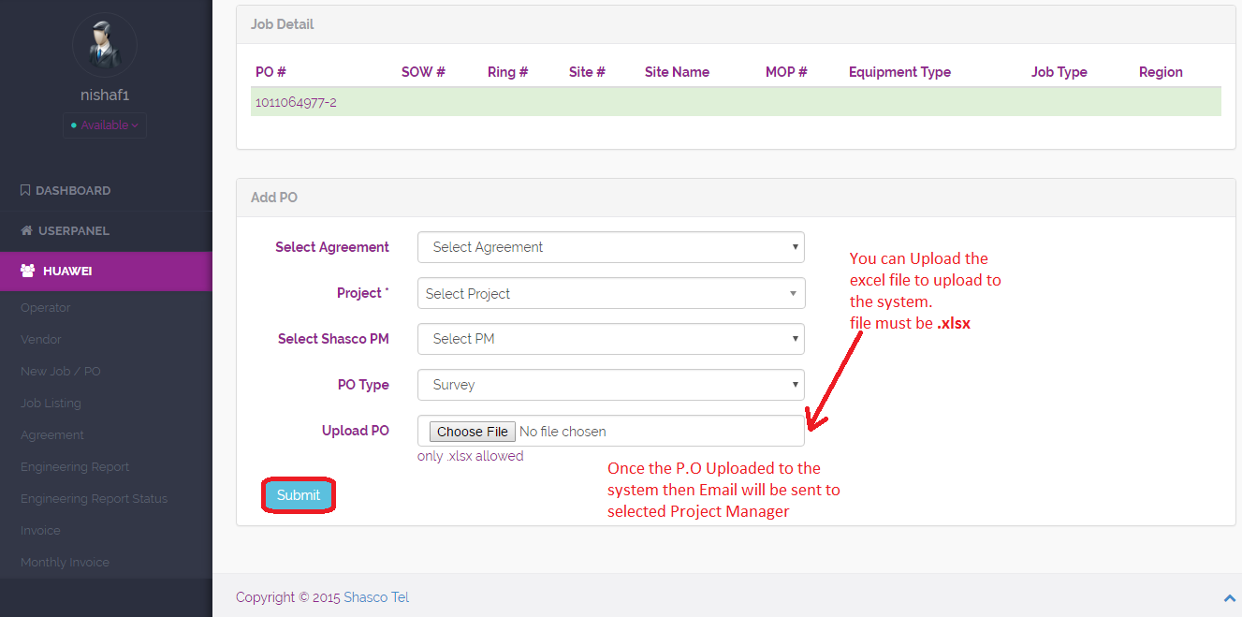This screenshot has height=617, width=1242.
Task: Select the PO row 1011064977-2
Action: click(296, 102)
